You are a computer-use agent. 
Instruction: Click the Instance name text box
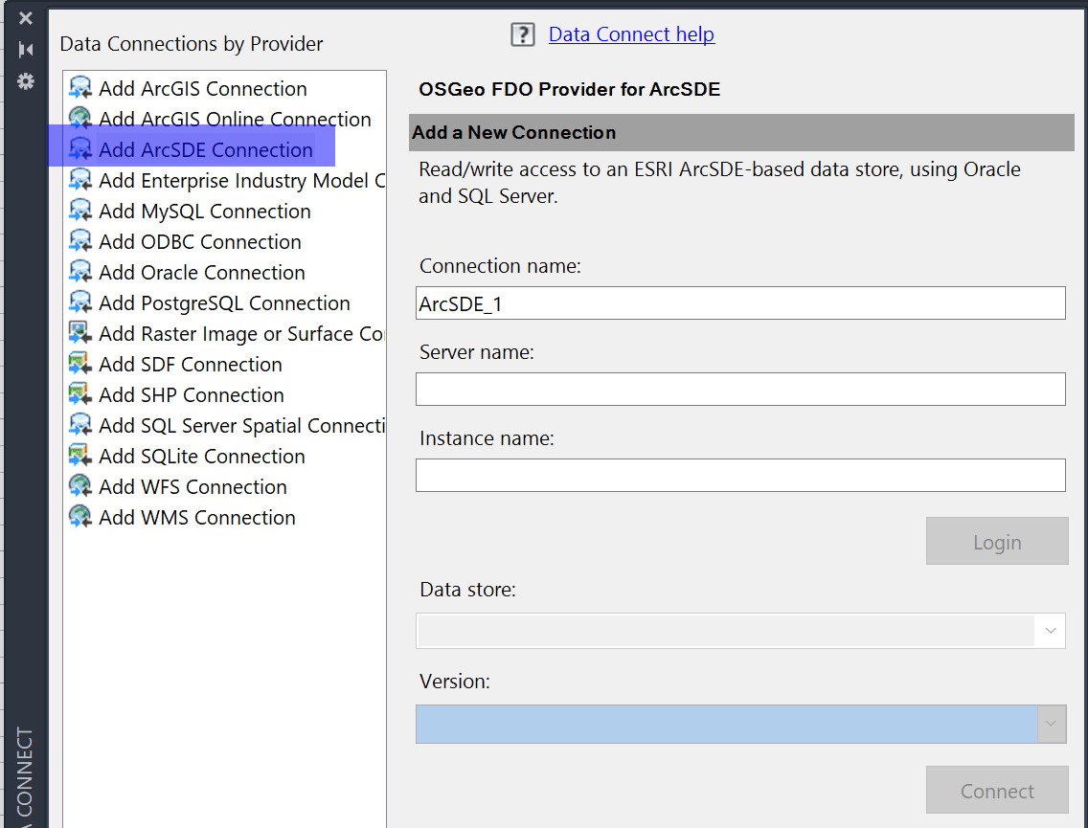[740, 476]
